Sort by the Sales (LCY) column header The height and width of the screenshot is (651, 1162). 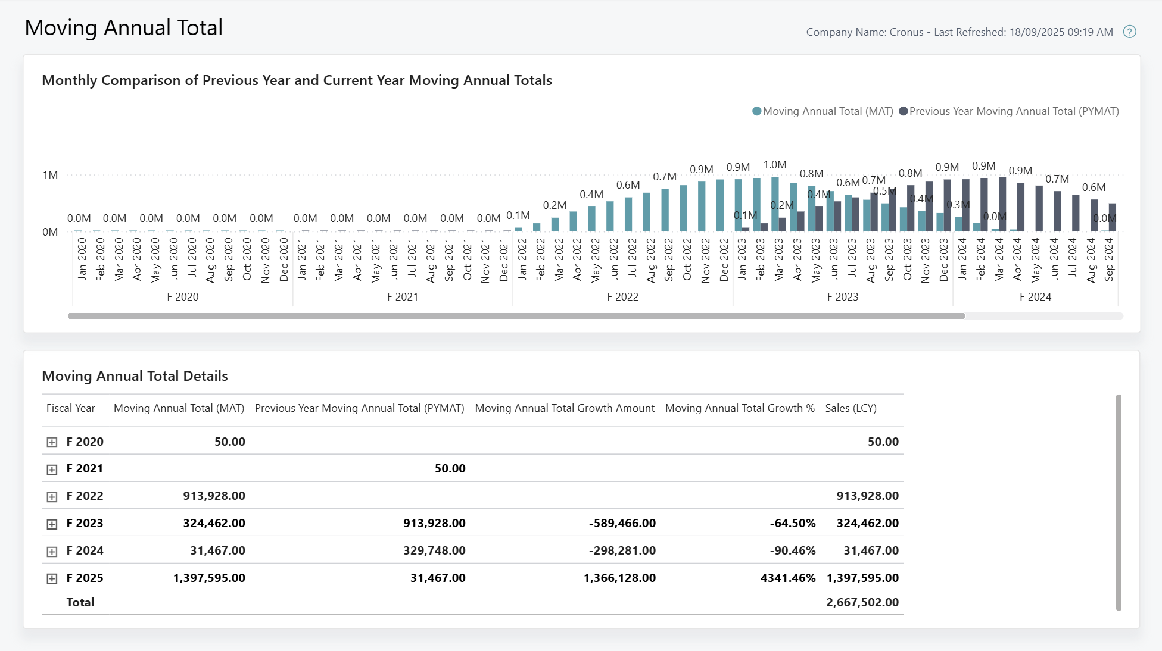(851, 408)
